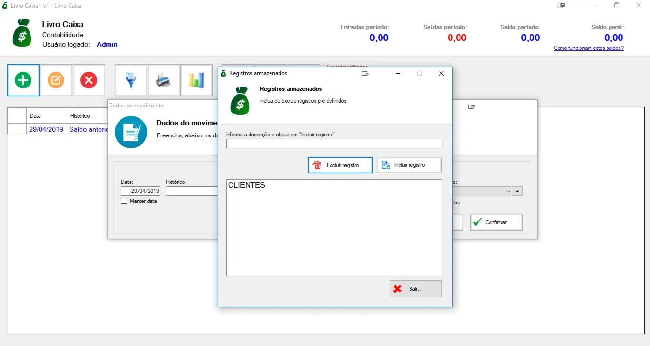
Task: Click the Dados do movimento document icon
Action: tap(131, 132)
